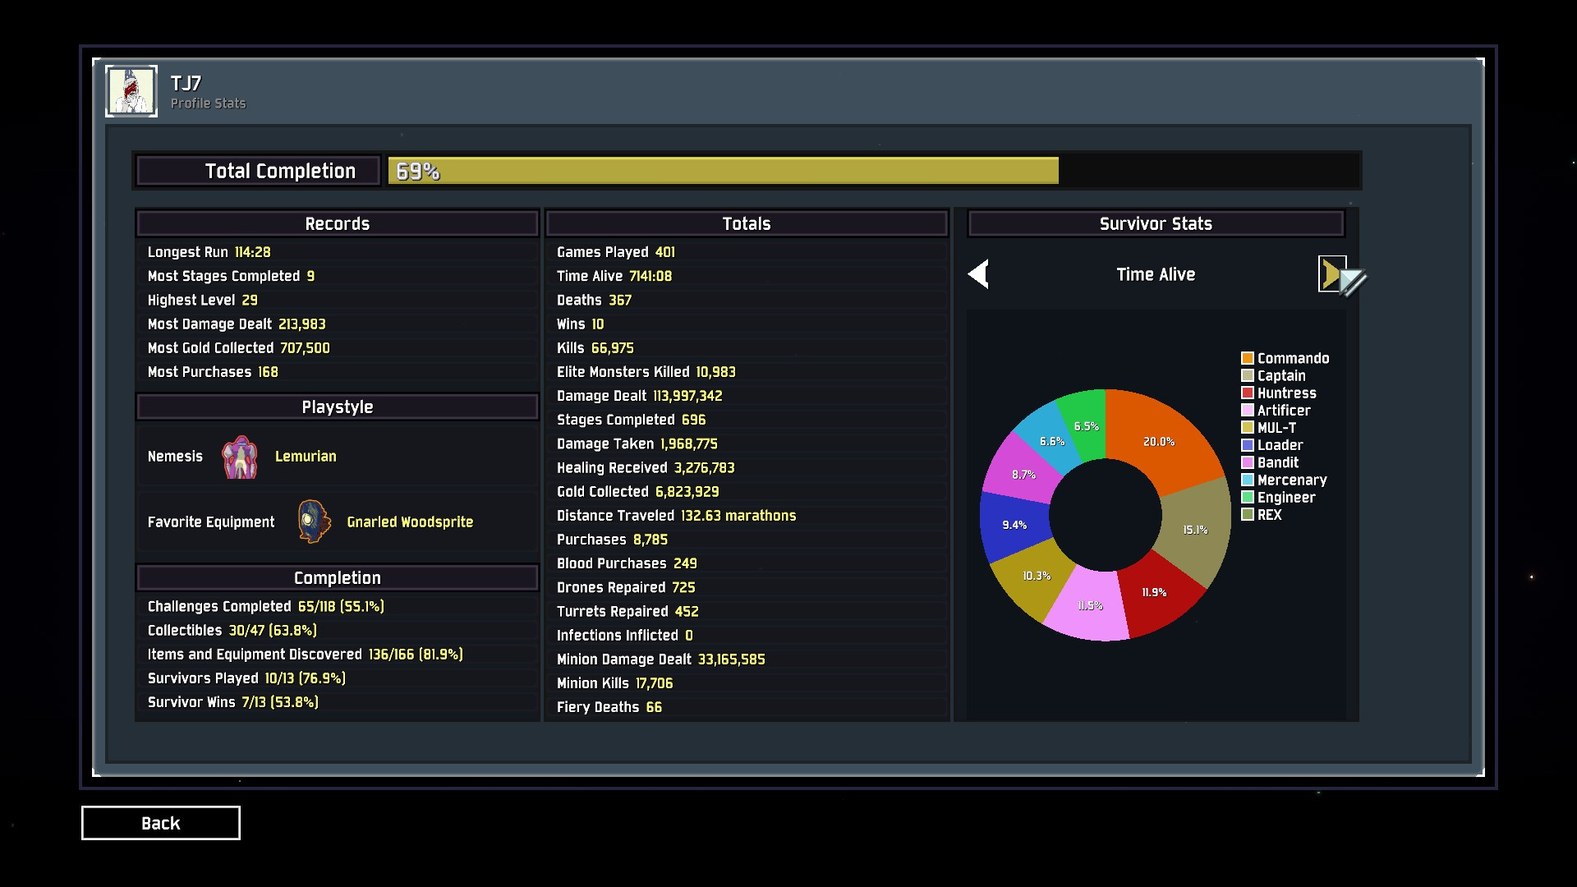Click the Survivor Stats header
1577x887 pixels.
tap(1155, 223)
